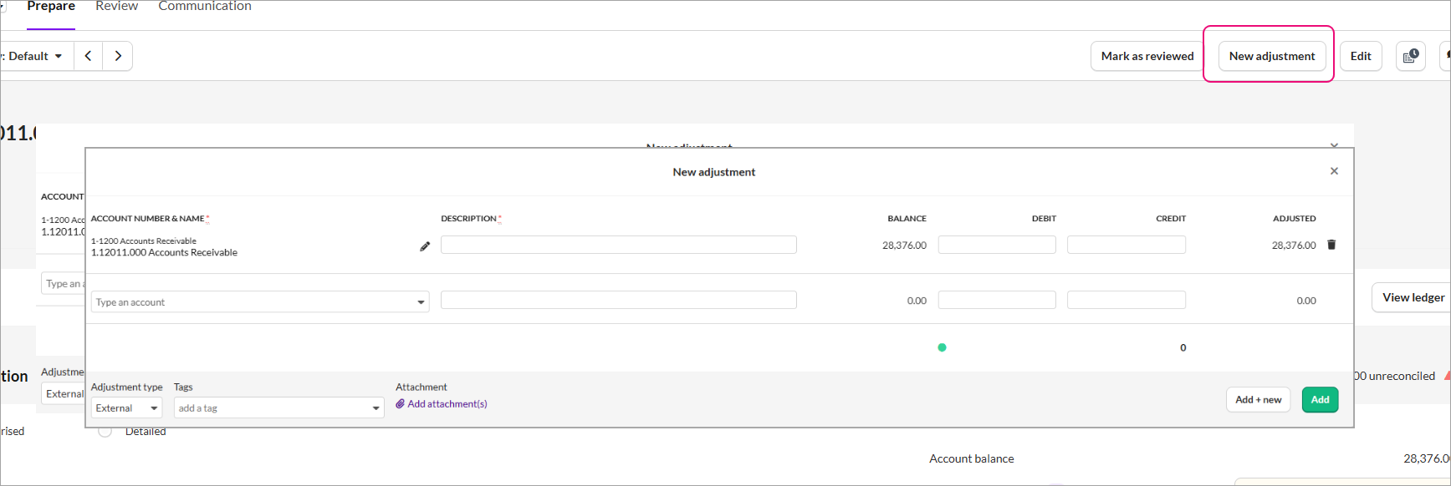Viewport: 1451px width, 486px height.
Task: Click the Debit field in first row
Action: [x=996, y=245]
